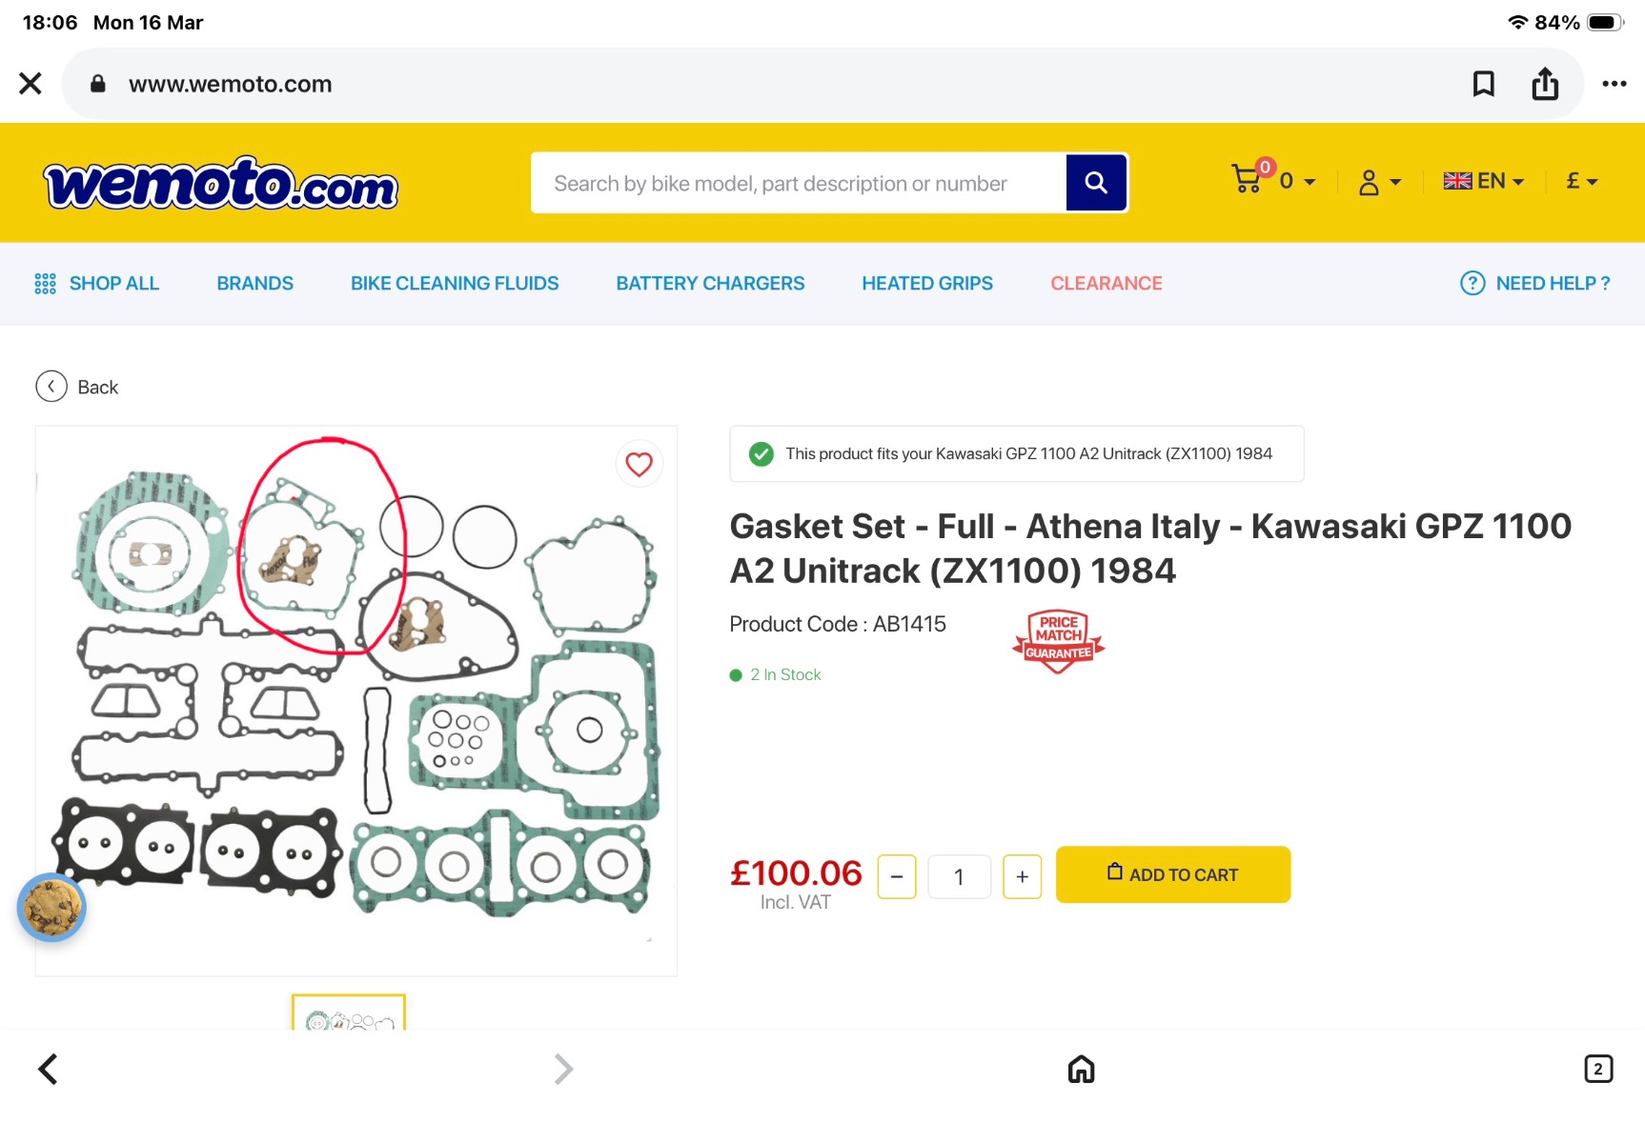The height and width of the screenshot is (1143, 1645).
Task: Expand the shopping cart dropdown
Action: pyautogui.click(x=1273, y=181)
